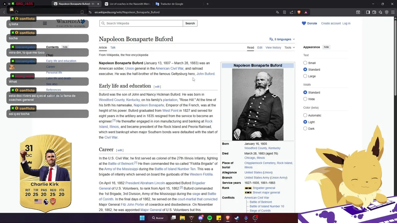
Task: Click the browser back arrow
Action: click(x=4, y=12)
